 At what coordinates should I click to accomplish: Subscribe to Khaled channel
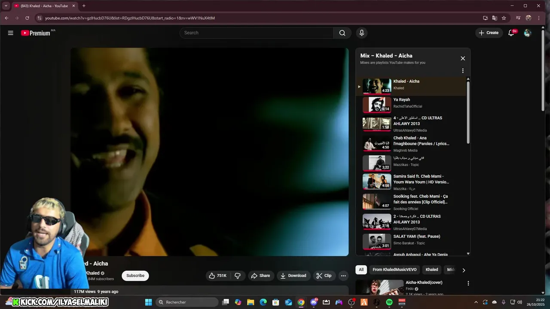click(x=135, y=276)
